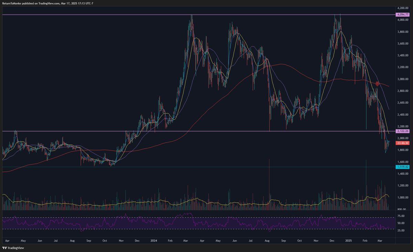The height and width of the screenshot is (252, 413).
Task: Click the 23:46:30 countdown label
Action: pyautogui.click(x=402, y=143)
